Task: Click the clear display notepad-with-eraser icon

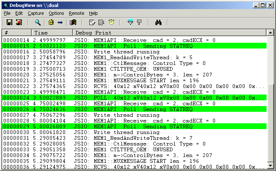Action: coord(92,22)
